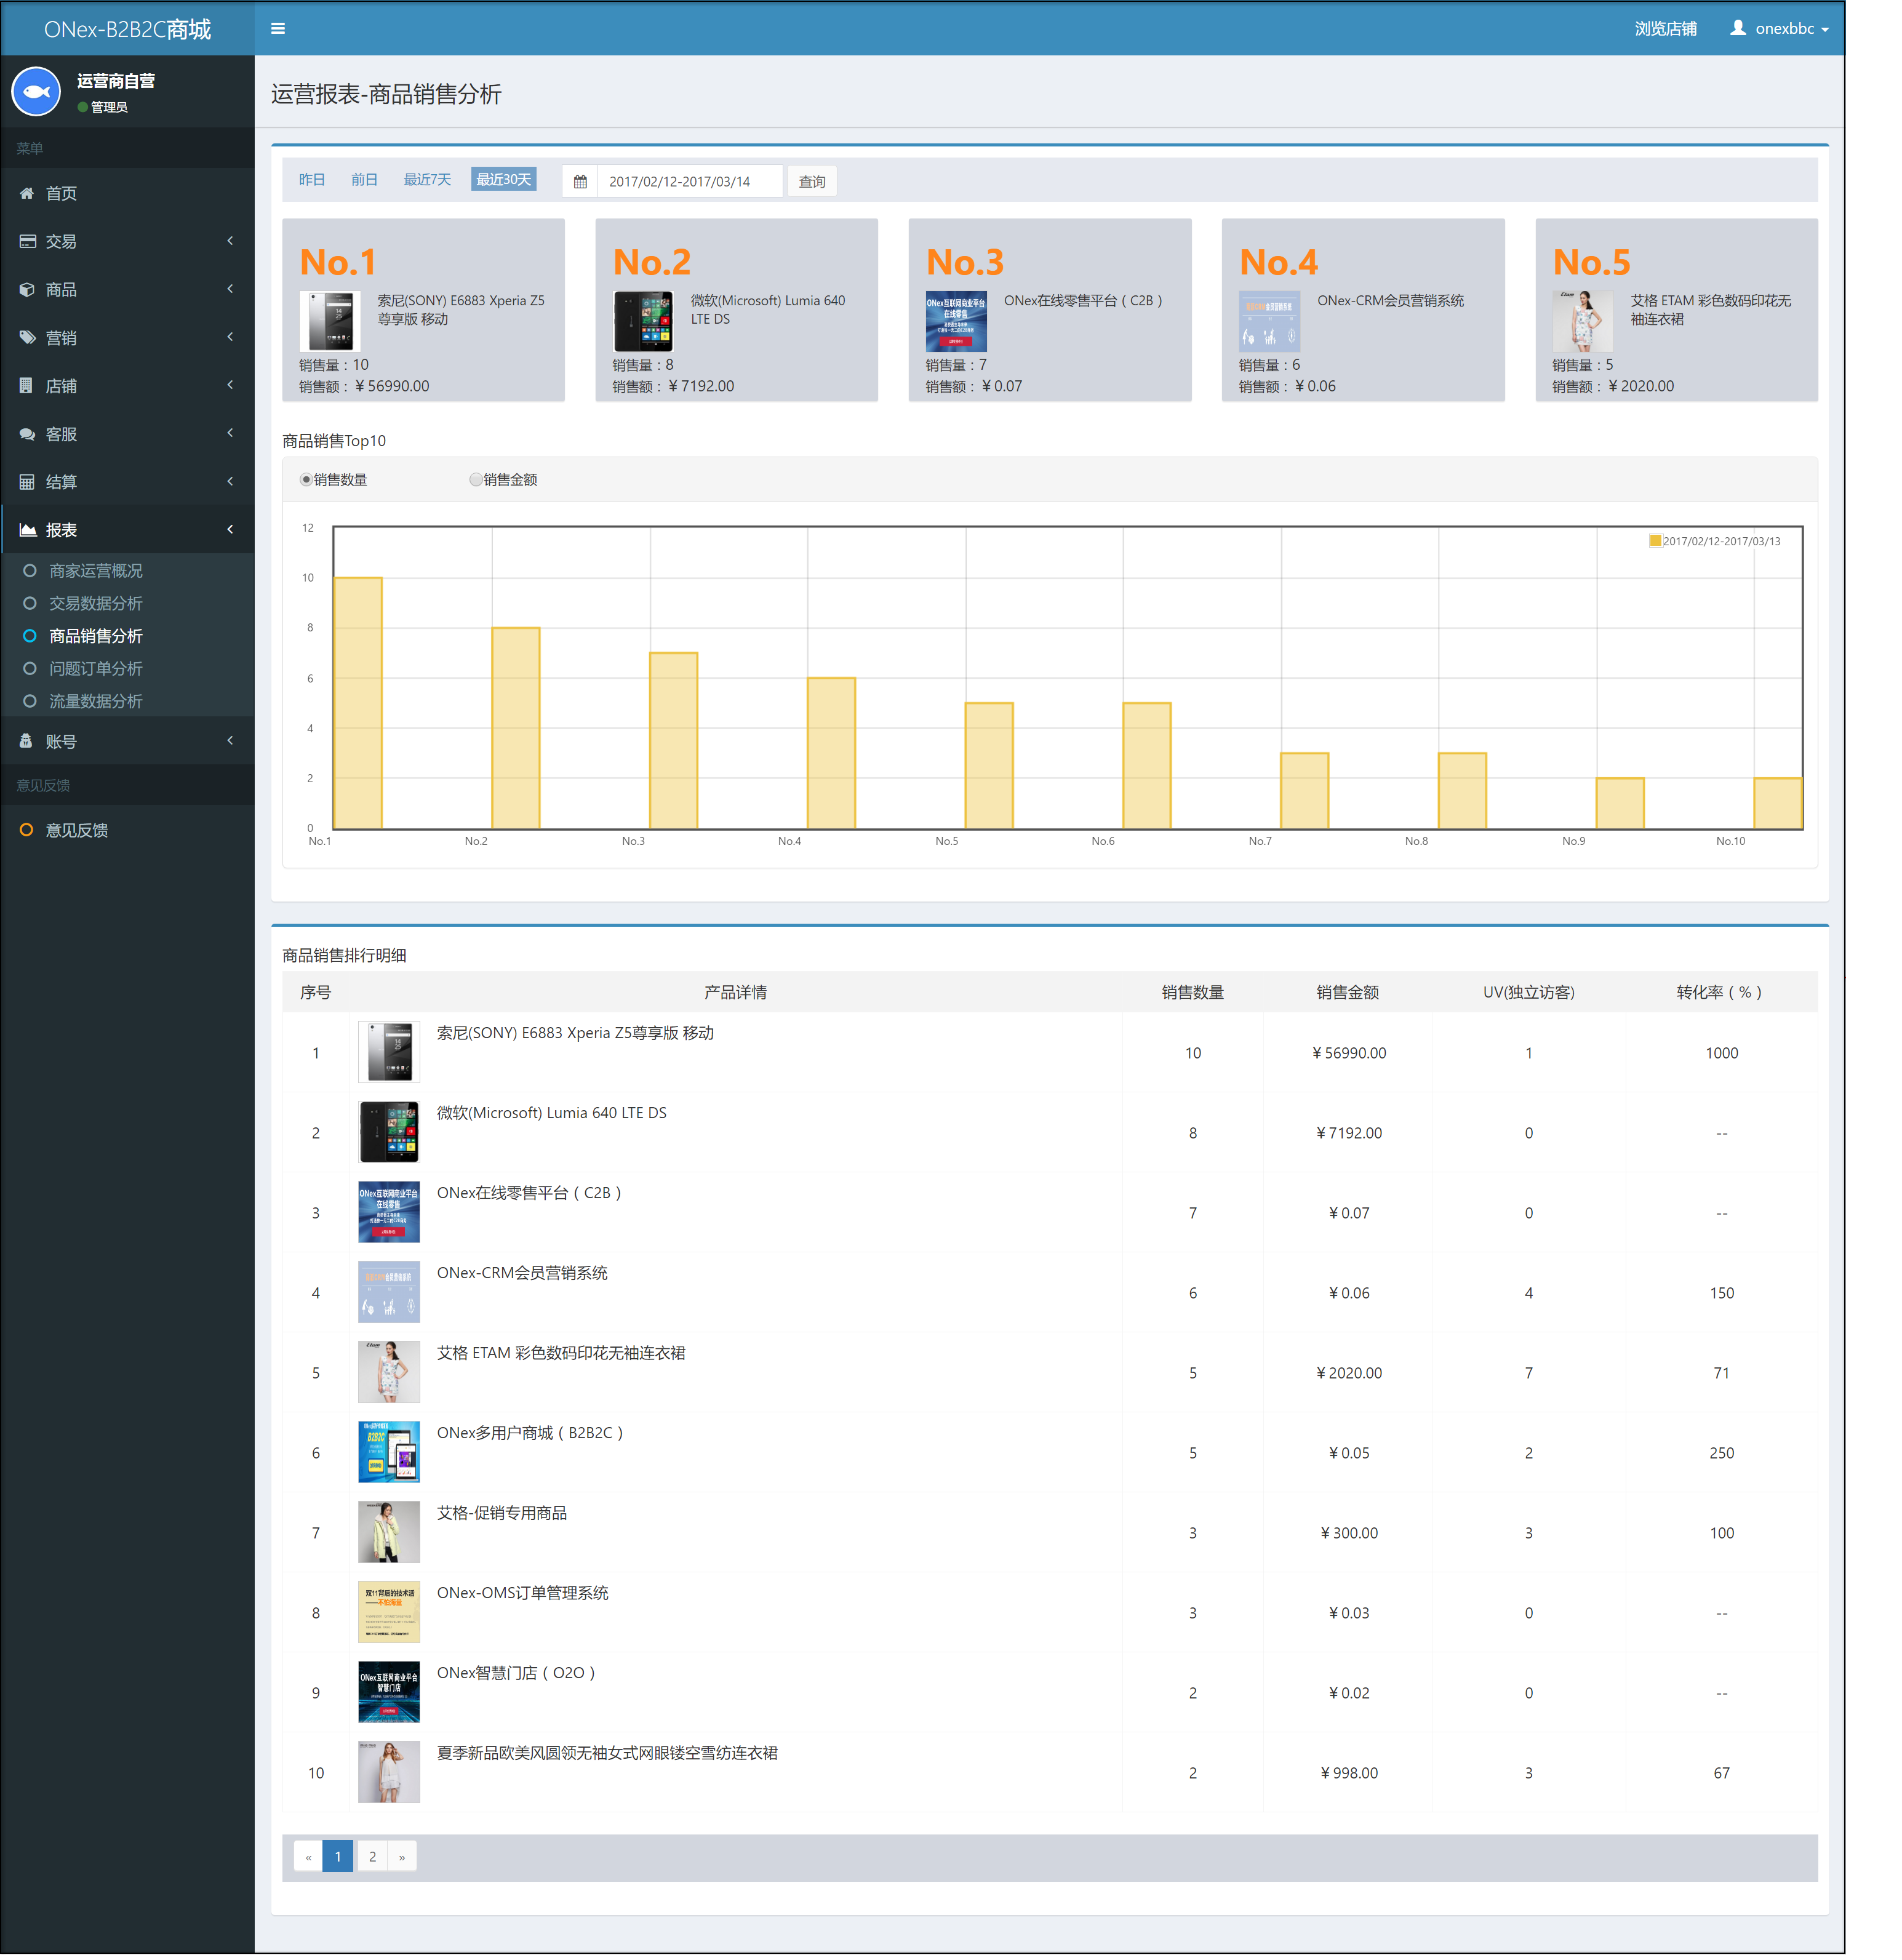
Task: Expand the 客服 menu chevron
Action: [230, 433]
